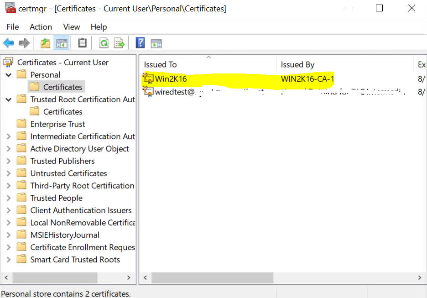Click the Refresh toolbar icon
The image size is (427, 298).
[x=104, y=43]
